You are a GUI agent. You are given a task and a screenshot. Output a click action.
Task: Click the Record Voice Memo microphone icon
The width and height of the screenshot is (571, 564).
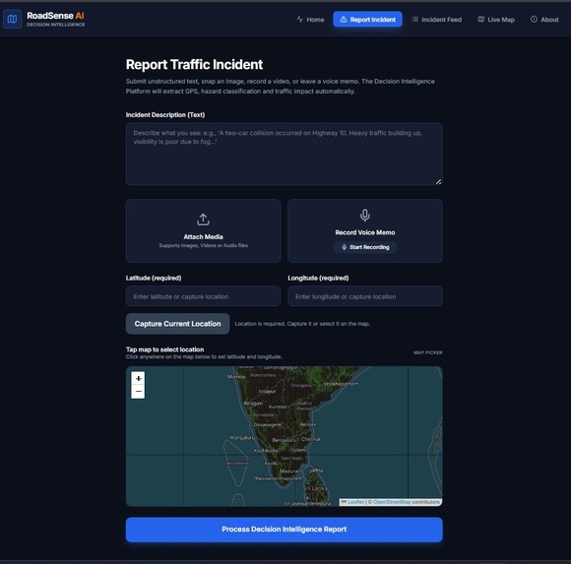365,216
